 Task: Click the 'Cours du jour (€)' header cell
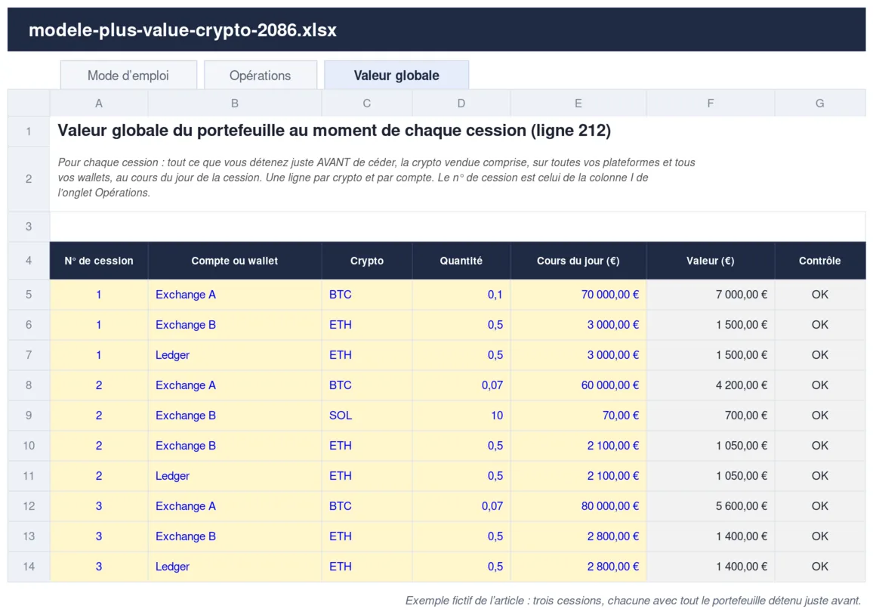click(x=578, y=261)
